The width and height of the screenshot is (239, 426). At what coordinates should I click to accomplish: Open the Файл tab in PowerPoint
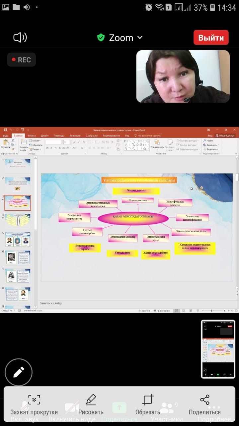coord(6,136)
